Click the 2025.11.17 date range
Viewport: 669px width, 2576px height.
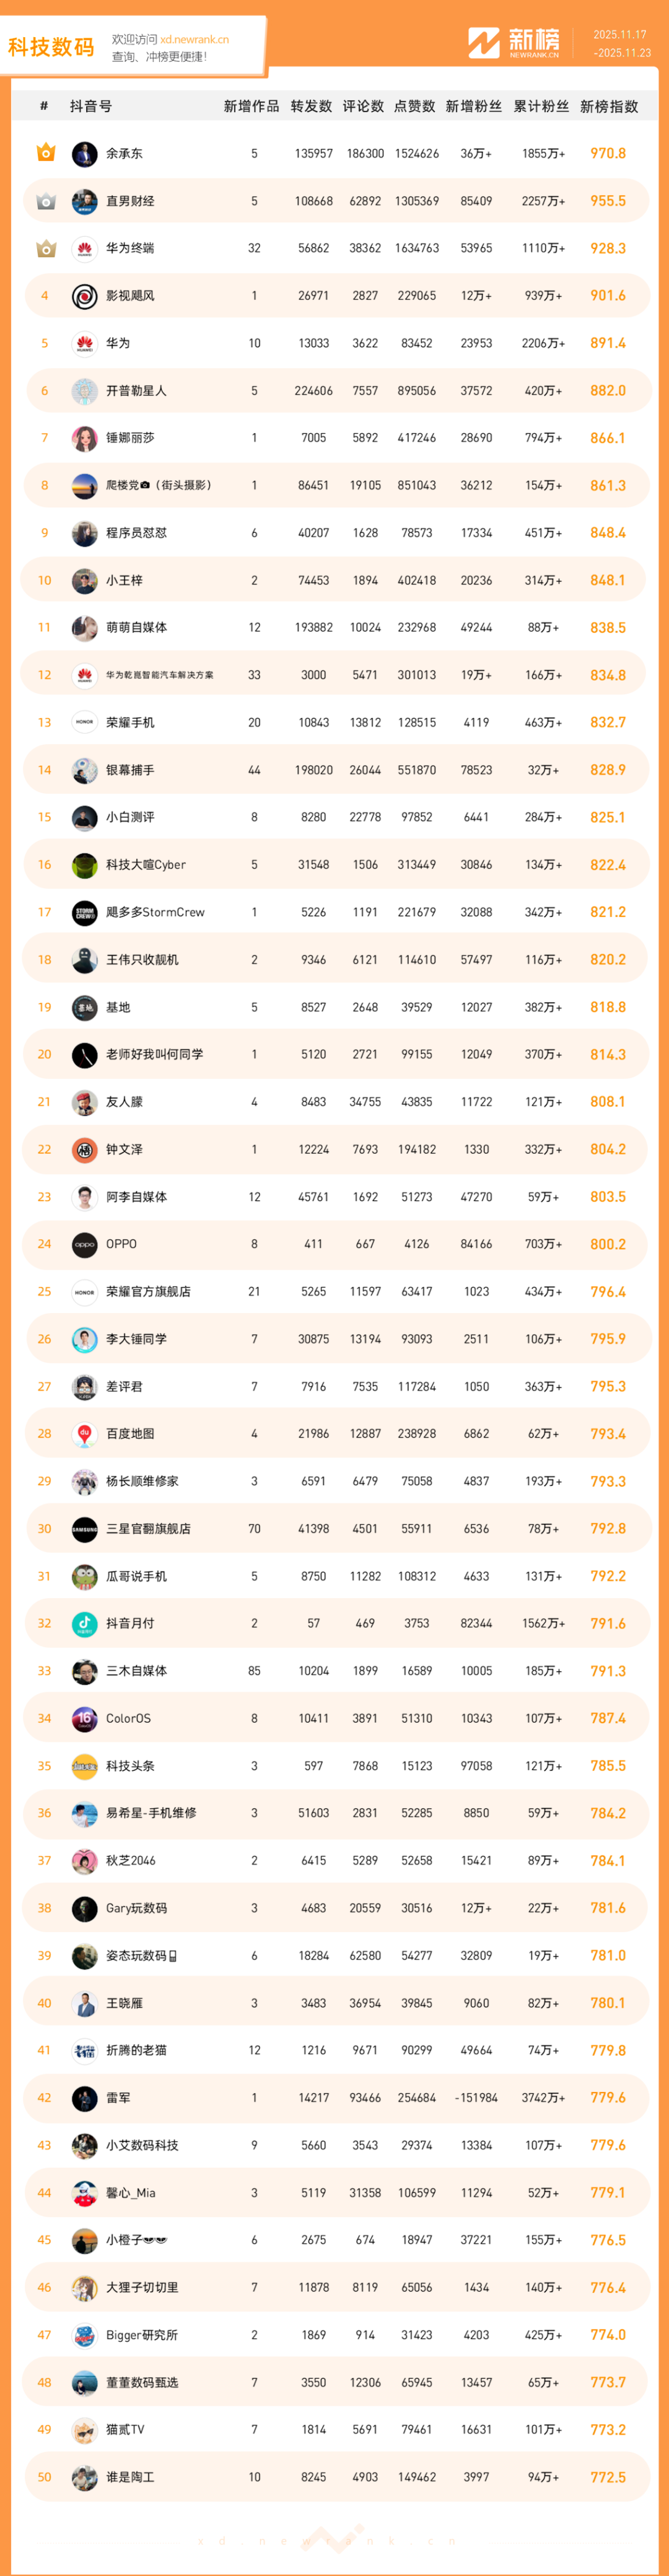tap(620, 35)
